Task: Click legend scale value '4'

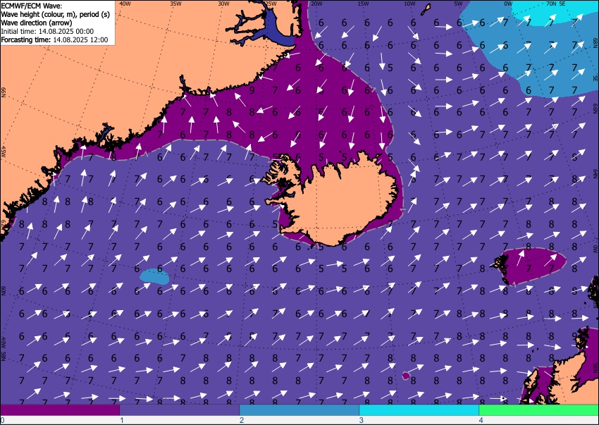Action: pos(481,420)
